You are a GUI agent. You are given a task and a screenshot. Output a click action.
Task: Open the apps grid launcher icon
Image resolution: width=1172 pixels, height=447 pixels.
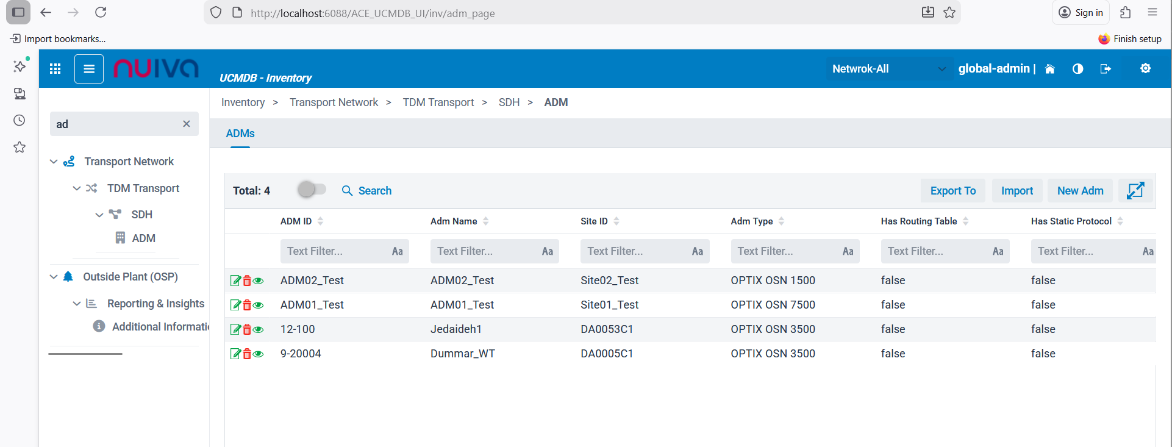(55, 69)
